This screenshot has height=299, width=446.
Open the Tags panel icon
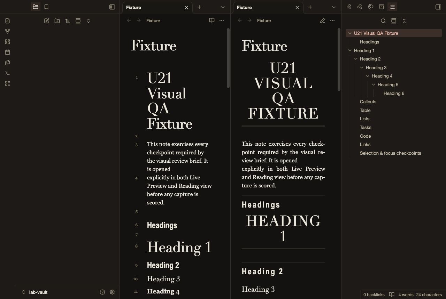[371, 7]
